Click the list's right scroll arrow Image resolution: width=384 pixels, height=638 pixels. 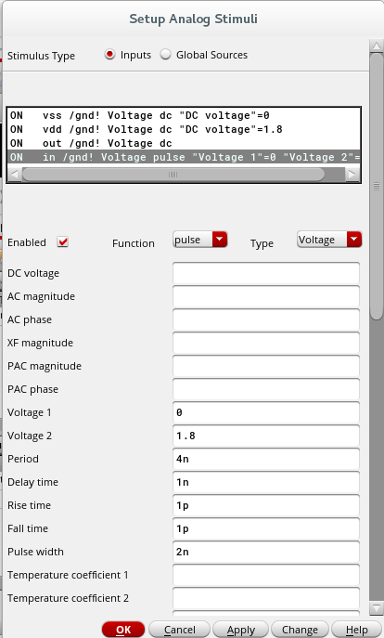(352, 175)
